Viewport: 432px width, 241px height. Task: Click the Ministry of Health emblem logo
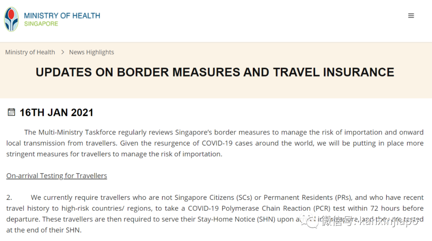pos(11,19)
